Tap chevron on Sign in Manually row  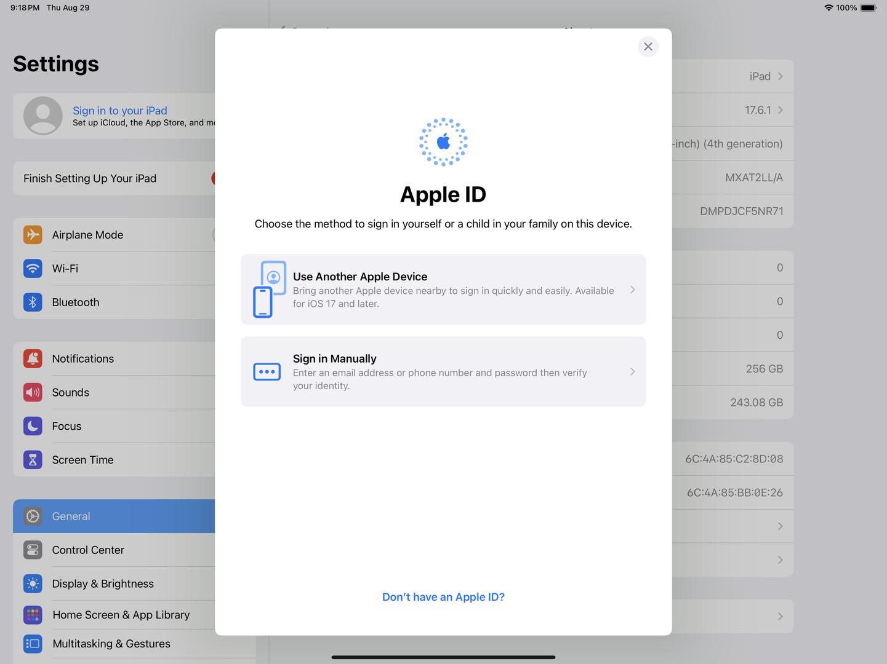[x=632, y=371]
